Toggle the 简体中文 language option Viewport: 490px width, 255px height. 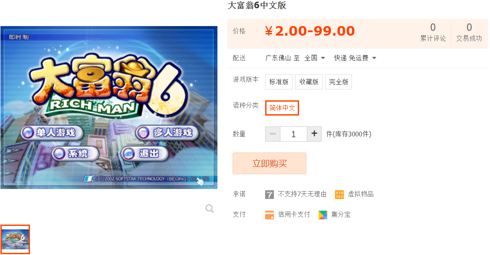coord(282,108)
